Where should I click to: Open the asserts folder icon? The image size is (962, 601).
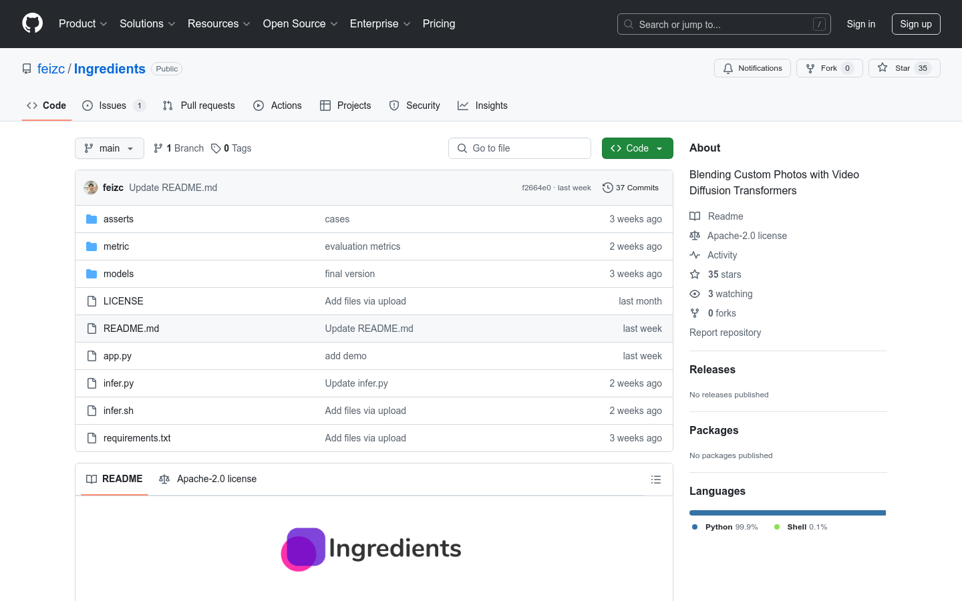pos(92,219)
